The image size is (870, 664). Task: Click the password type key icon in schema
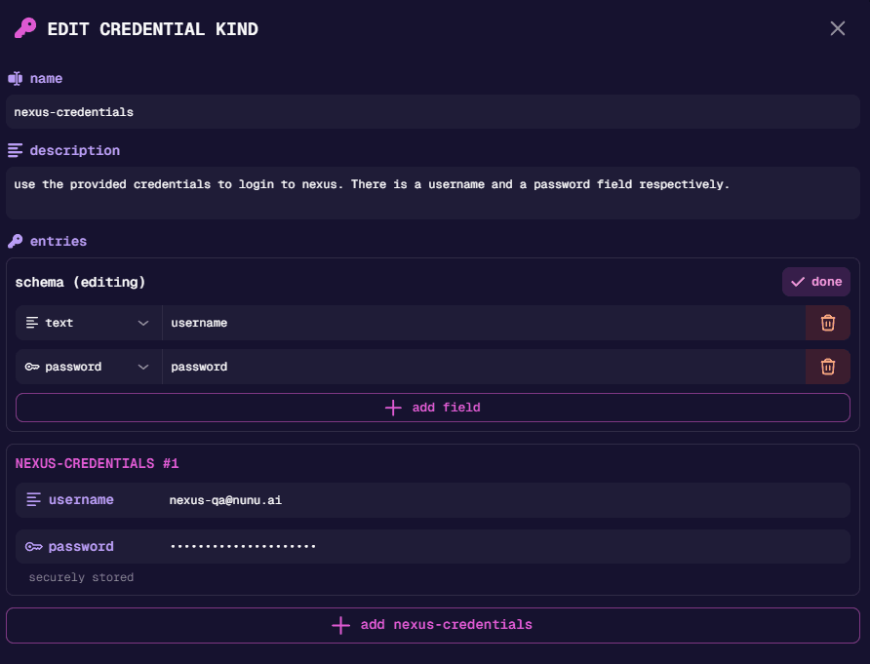(x=32, y=367)
